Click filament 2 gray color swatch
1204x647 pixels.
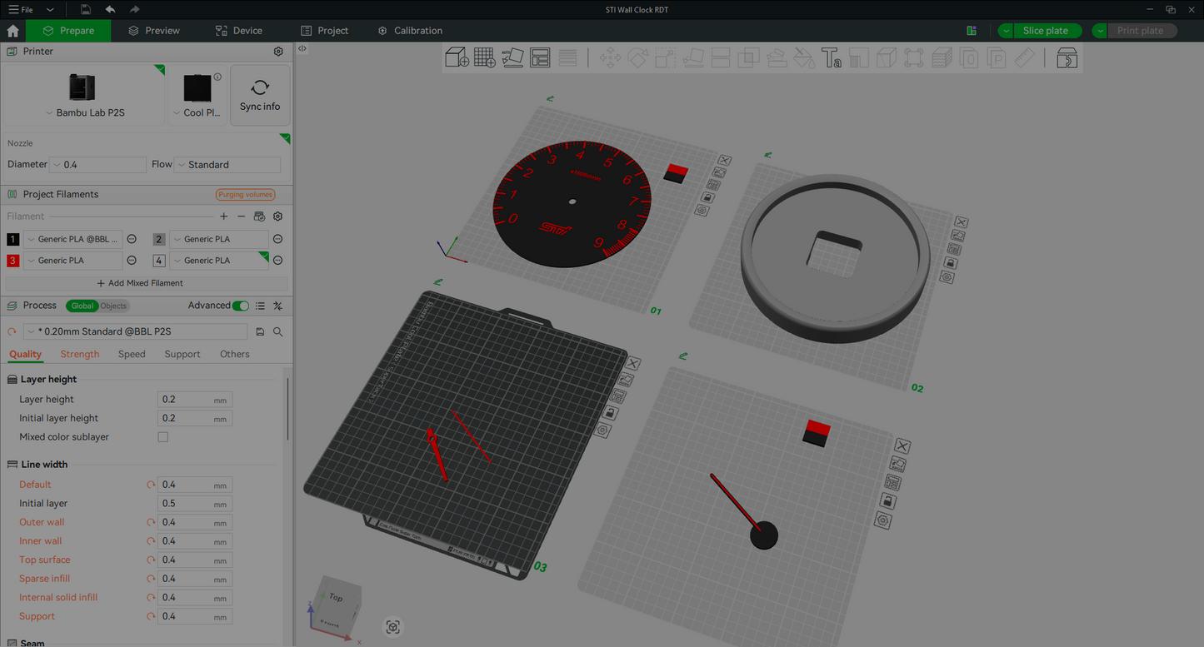pyautogui.click(x=159, y=239)
